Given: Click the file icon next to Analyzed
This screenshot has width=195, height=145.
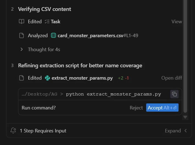Looking at the screenshot, I should click(x=21, y=36).
